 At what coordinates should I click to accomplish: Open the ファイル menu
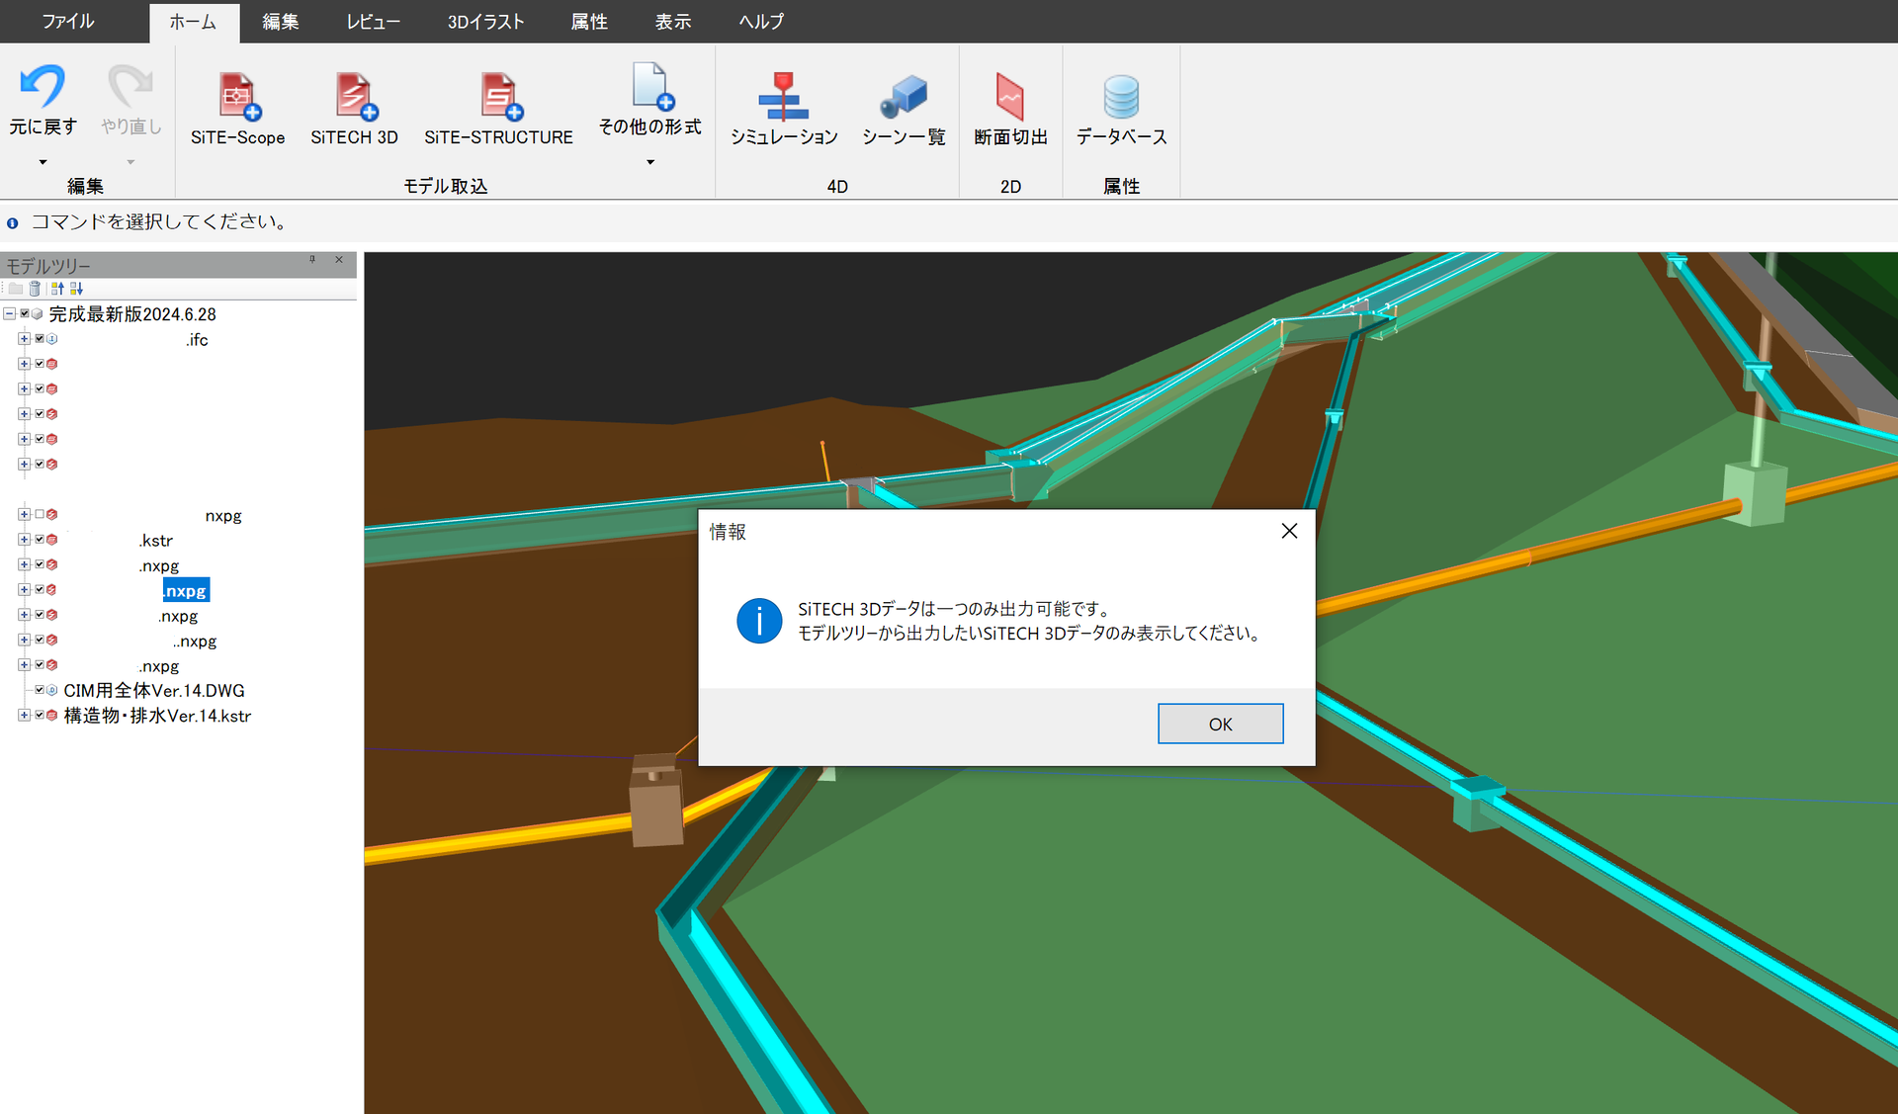click(67, 22)
